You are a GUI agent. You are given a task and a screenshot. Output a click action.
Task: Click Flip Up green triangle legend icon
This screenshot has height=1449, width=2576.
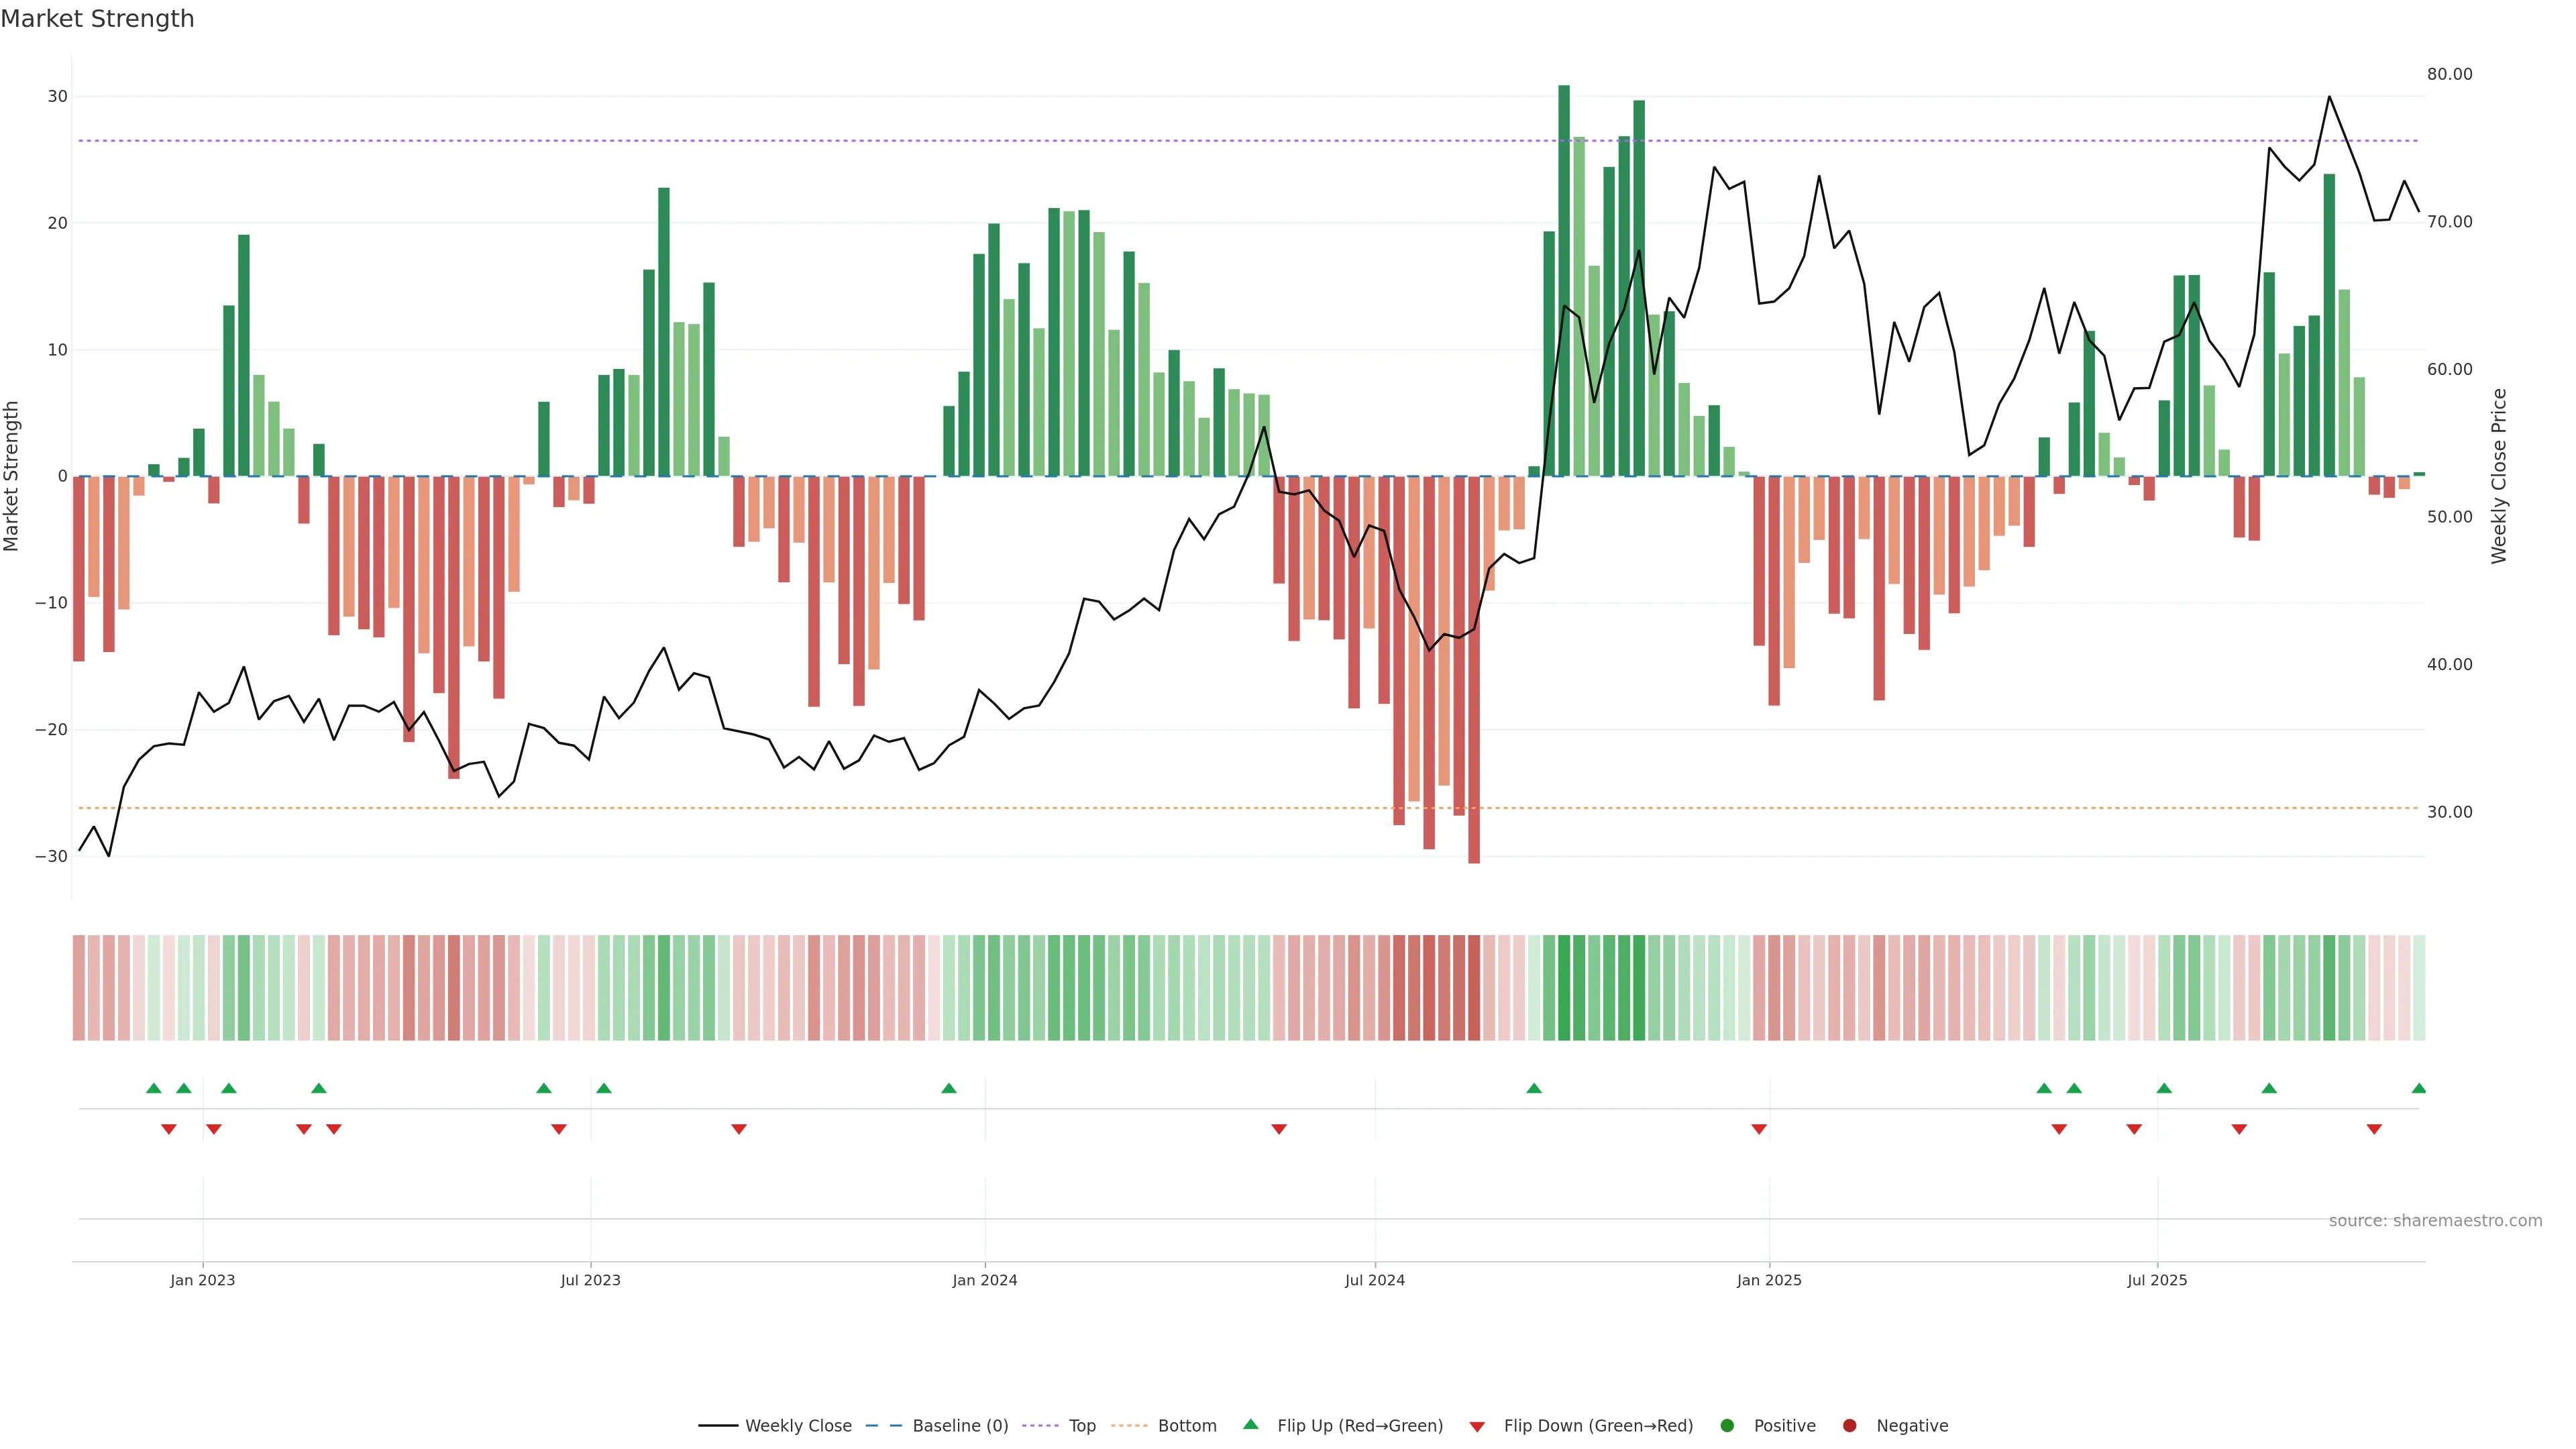(1250, 1424)
